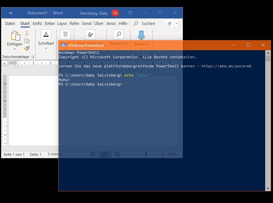Click the Formatvorlagen pen icon
This screenshot has height=203, width=273.
[x=90, y=34]
